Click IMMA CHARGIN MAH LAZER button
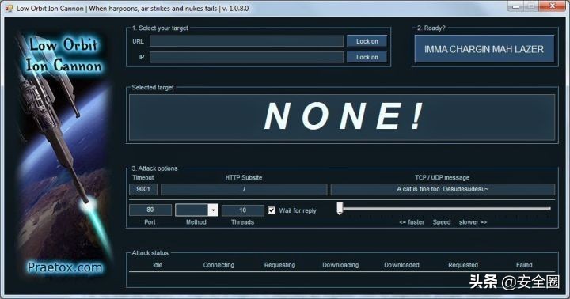The height and width of the screenshot is (299, 570). [484, 49]
